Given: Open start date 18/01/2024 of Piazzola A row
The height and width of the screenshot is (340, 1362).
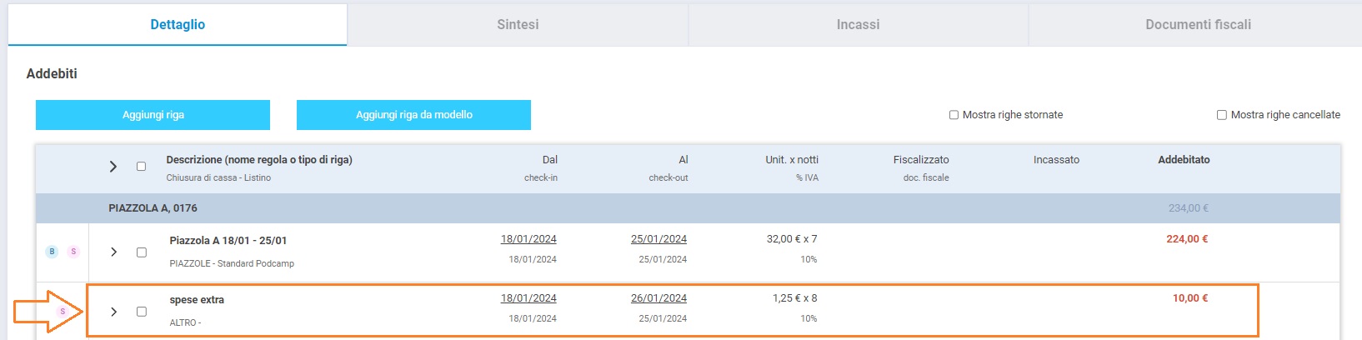Looking at the screenshot, I should [528, 239].
